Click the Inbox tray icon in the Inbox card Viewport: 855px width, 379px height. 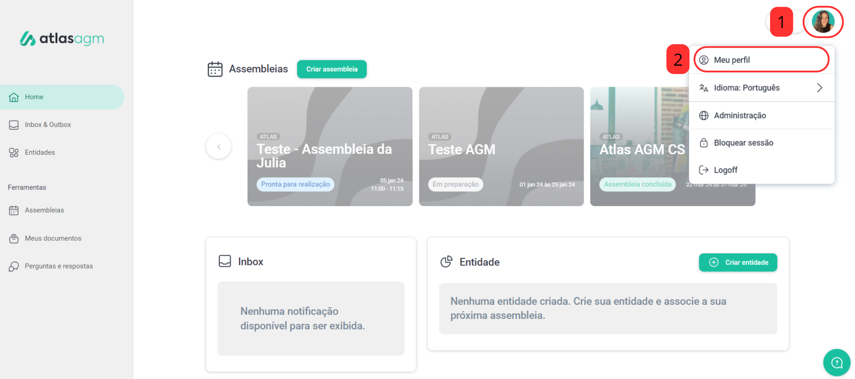(224, 261)
